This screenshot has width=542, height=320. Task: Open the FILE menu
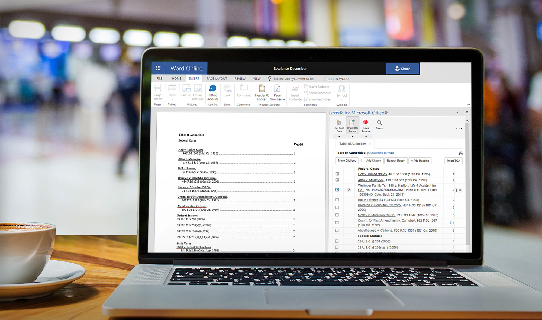coord(160,78)
